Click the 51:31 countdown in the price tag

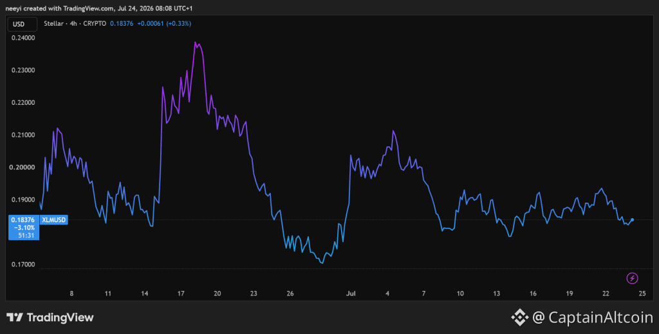coord(26,236)
